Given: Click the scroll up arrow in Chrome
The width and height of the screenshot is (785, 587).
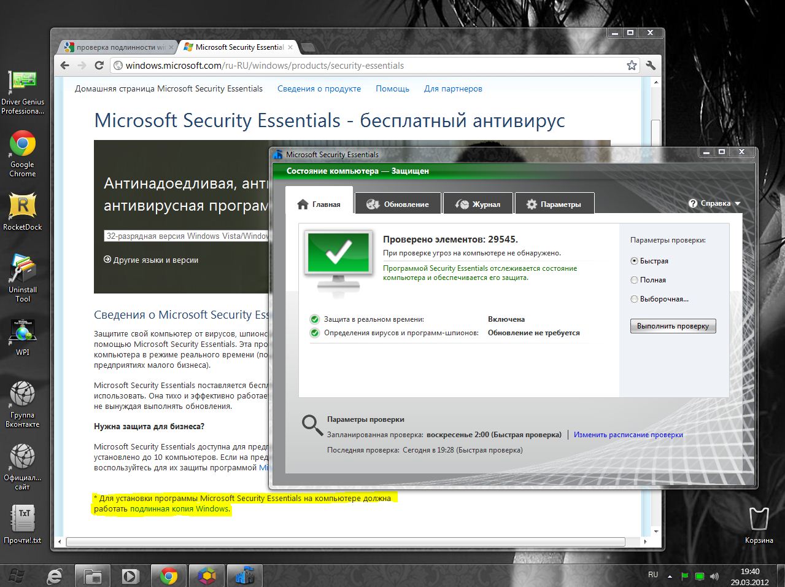Looking at the screenshot, I should click(655, 82).
